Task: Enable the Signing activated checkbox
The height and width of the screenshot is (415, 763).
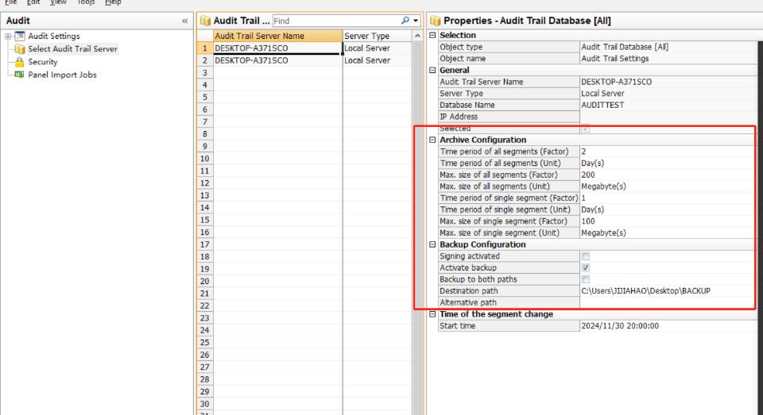Action: pyautogui.click(x=586, y=256)
